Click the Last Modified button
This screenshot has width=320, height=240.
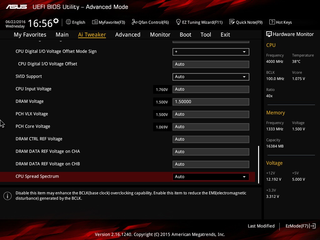click(261, 226)
